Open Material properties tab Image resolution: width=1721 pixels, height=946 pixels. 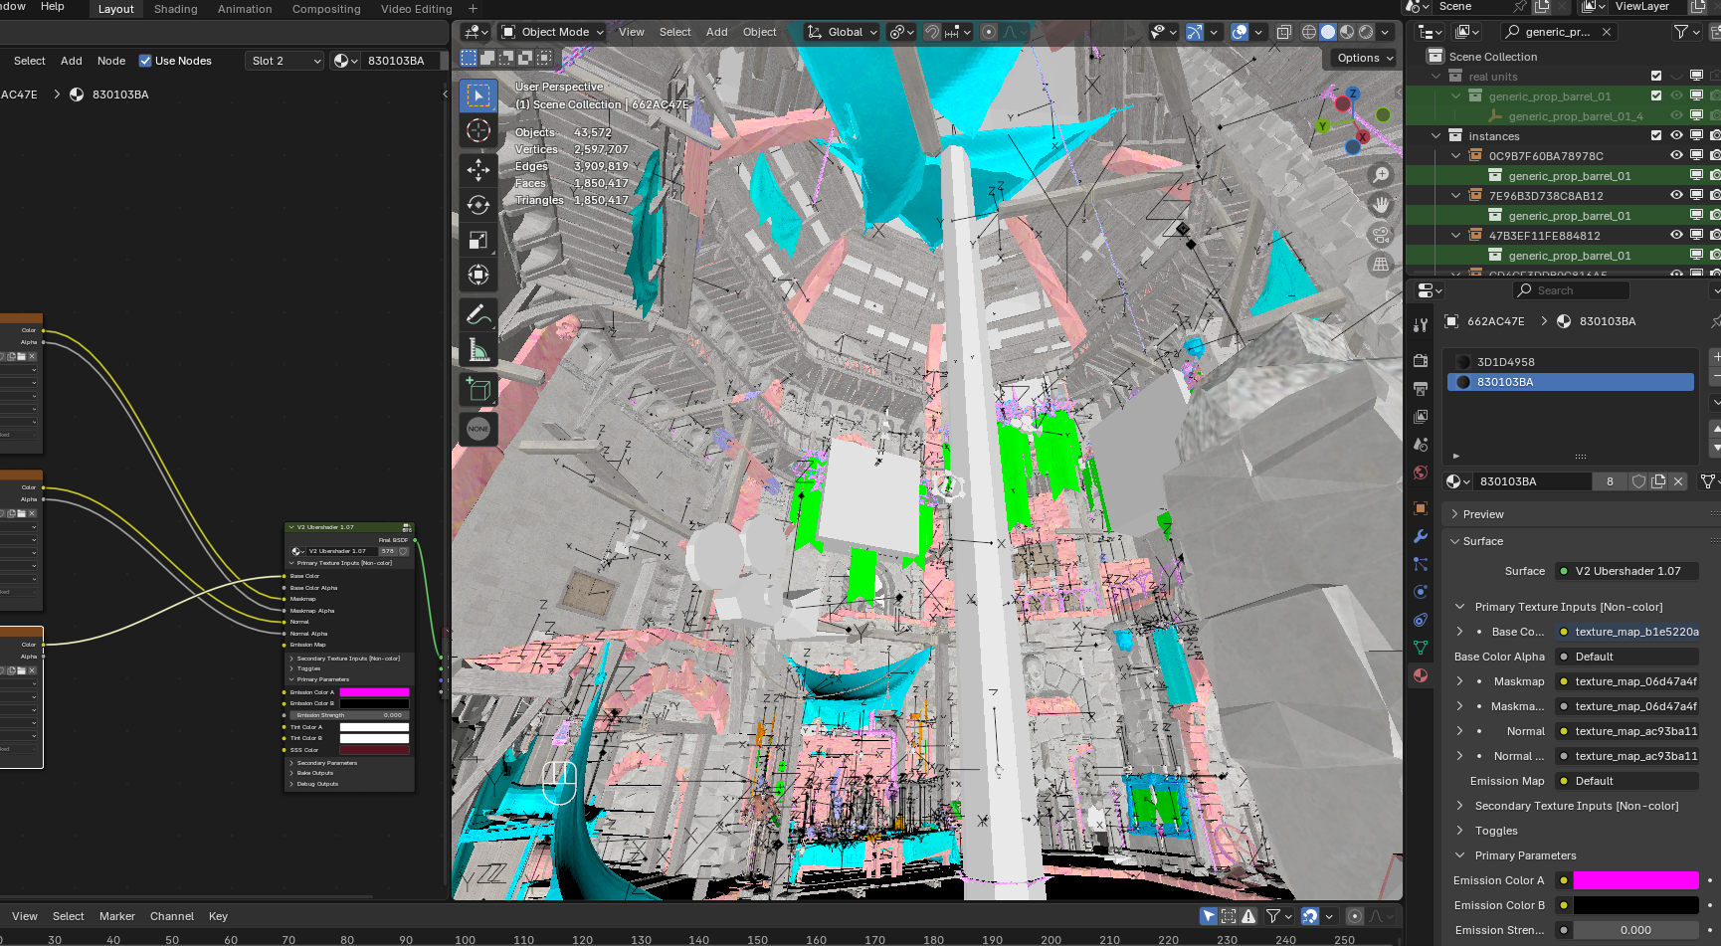1421,675
